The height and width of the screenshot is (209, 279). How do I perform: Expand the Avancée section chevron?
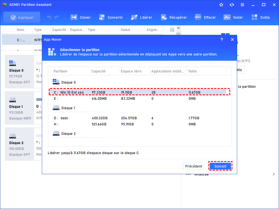[273, 174]
